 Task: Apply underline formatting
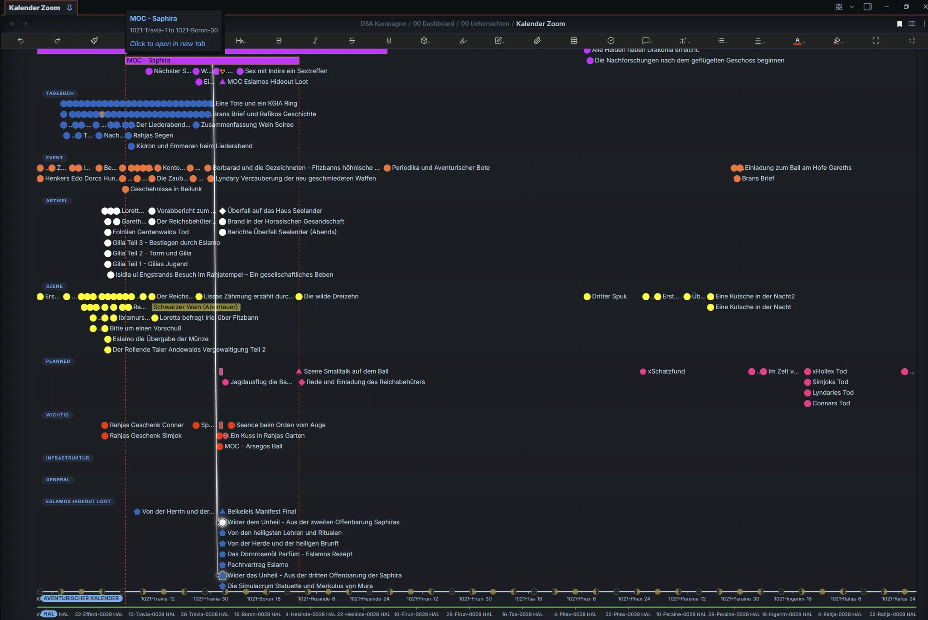388,41
